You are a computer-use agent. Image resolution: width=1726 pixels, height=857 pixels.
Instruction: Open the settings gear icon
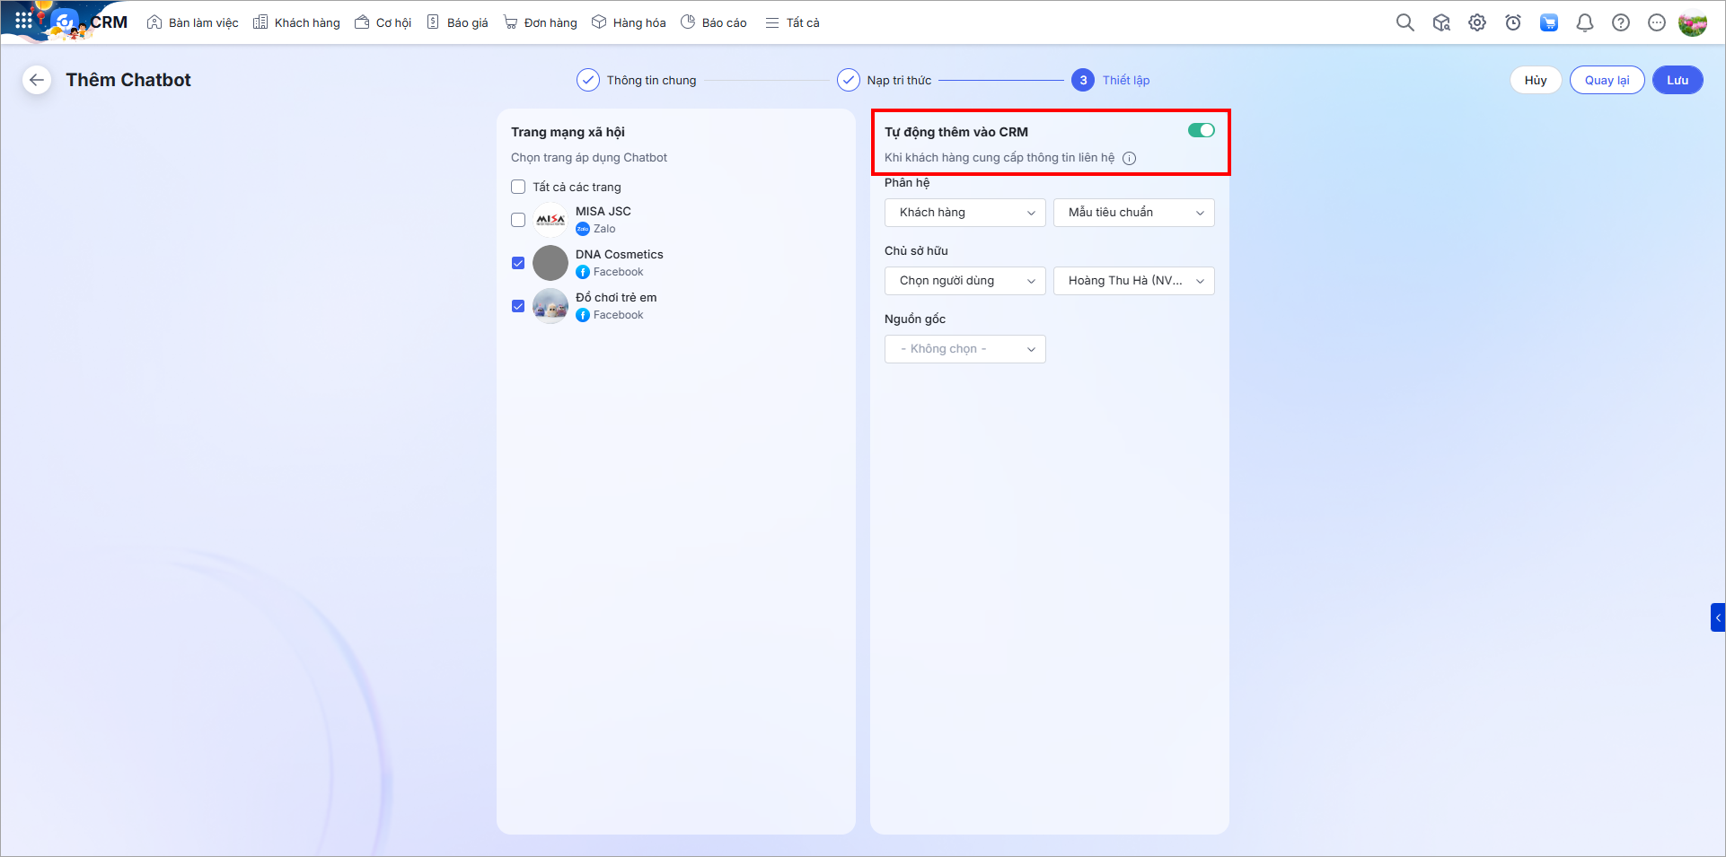pos(1476,22)
